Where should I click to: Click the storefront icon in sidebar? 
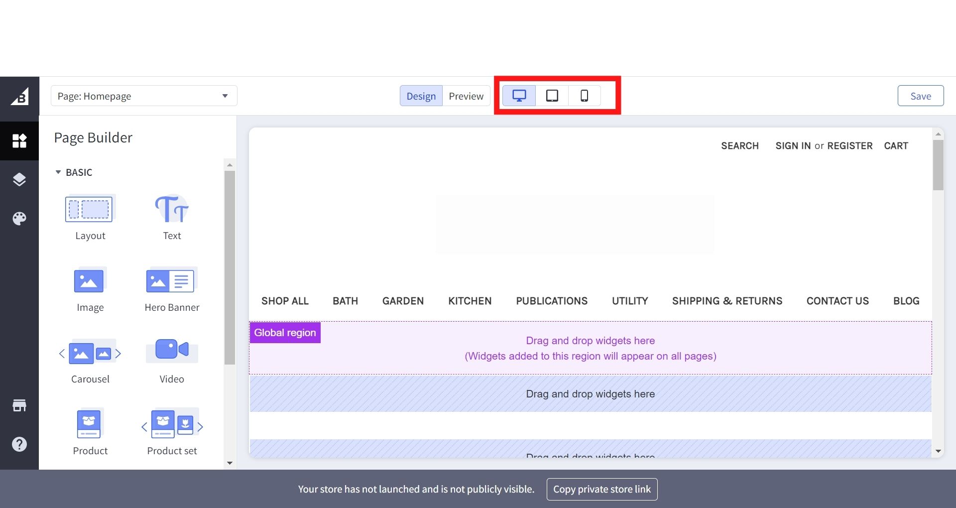tap(19, 405)
